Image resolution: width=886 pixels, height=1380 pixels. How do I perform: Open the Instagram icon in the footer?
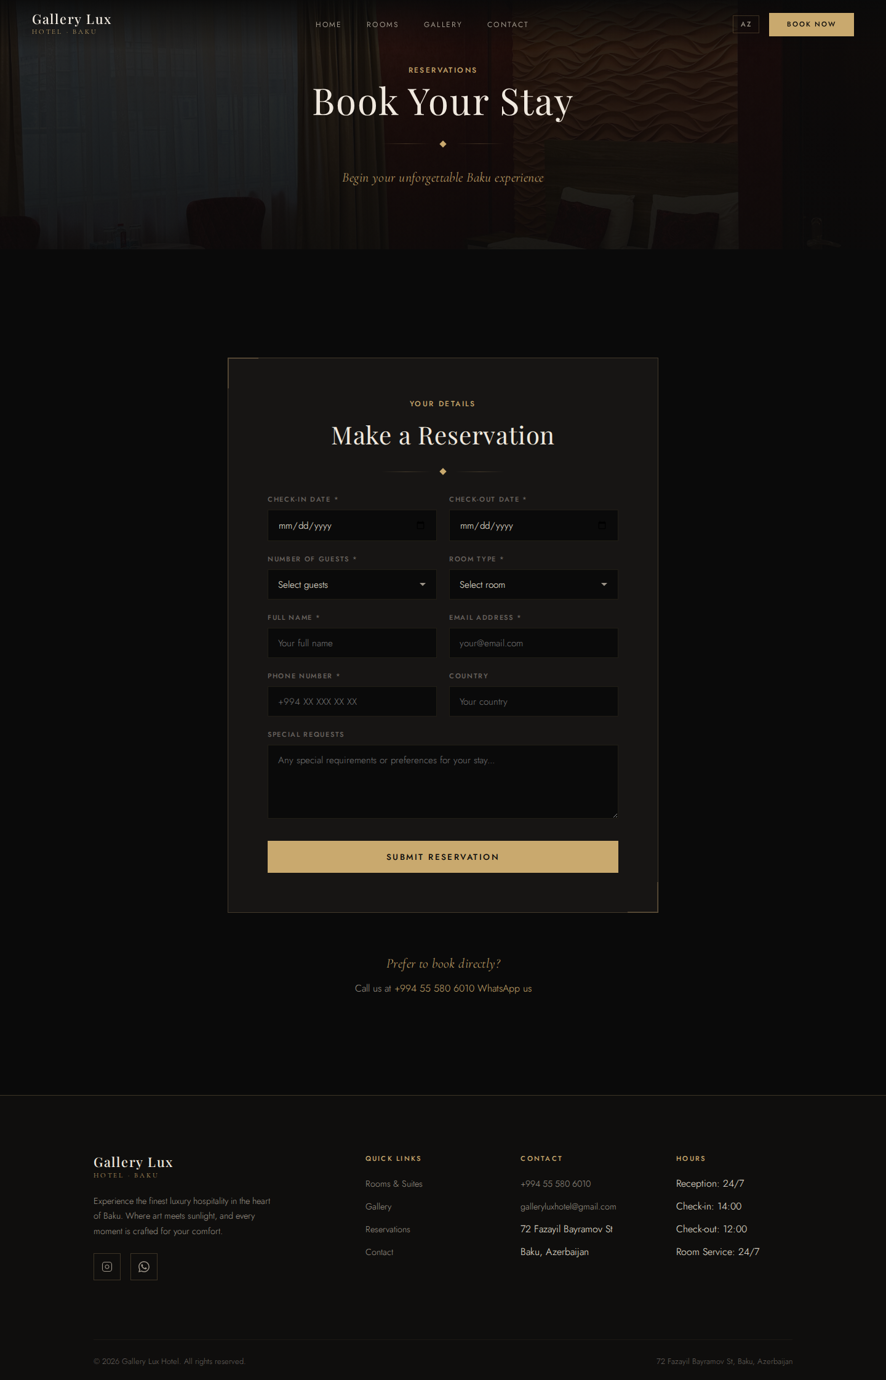click(x=107, y=1267)
